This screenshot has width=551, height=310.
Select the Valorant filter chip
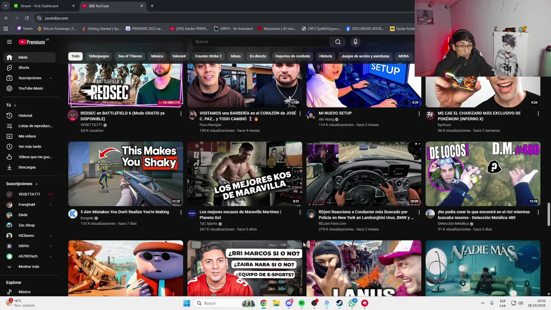pyautogui.click(x=179, y=56)
